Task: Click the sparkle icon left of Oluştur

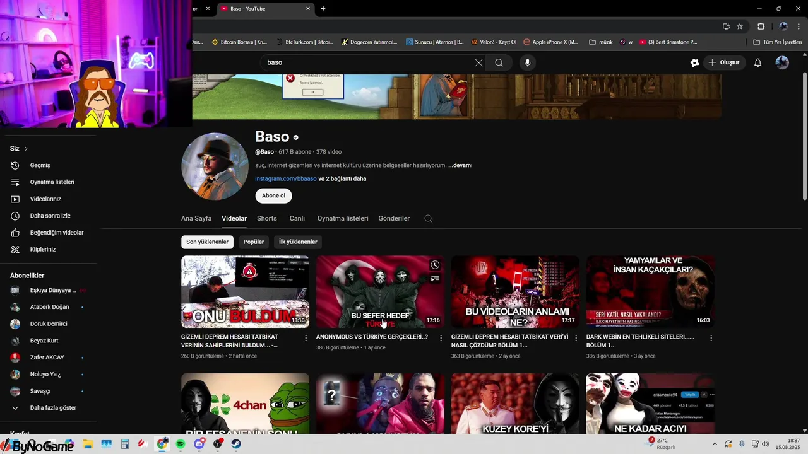Action: tap(694, 62)
